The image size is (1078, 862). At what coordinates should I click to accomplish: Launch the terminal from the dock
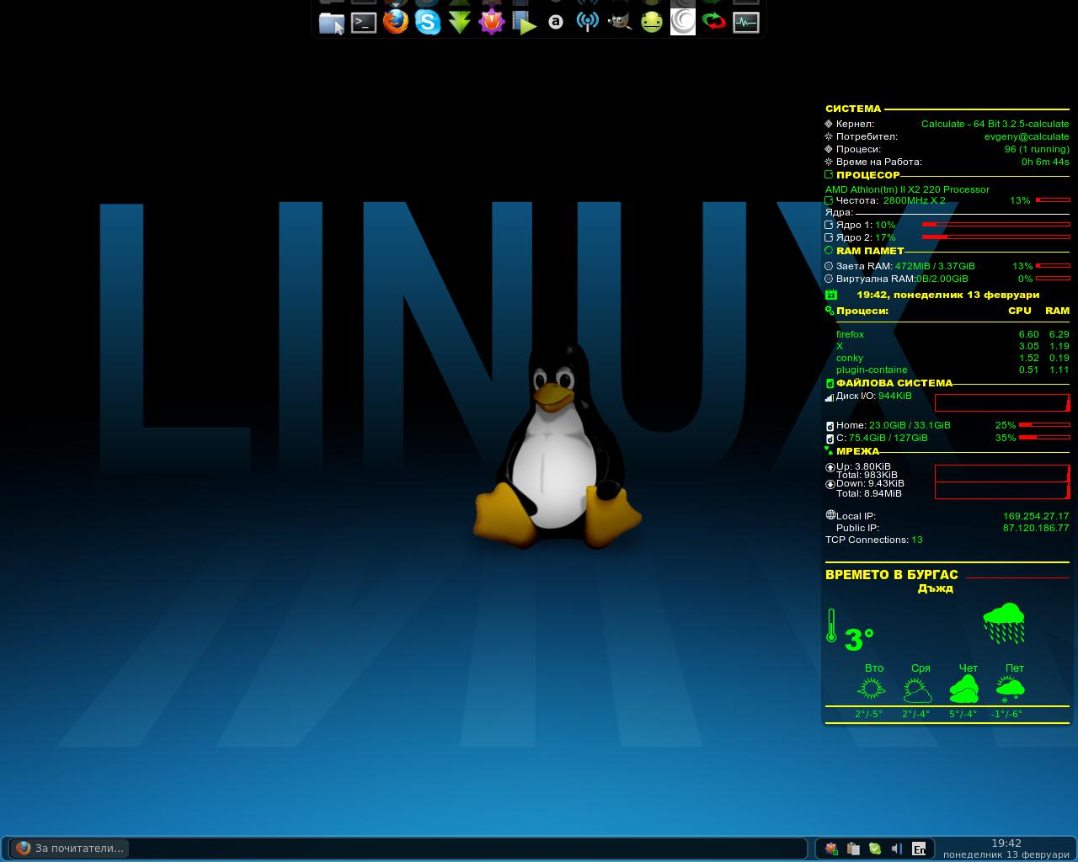(x=364, y=23)
